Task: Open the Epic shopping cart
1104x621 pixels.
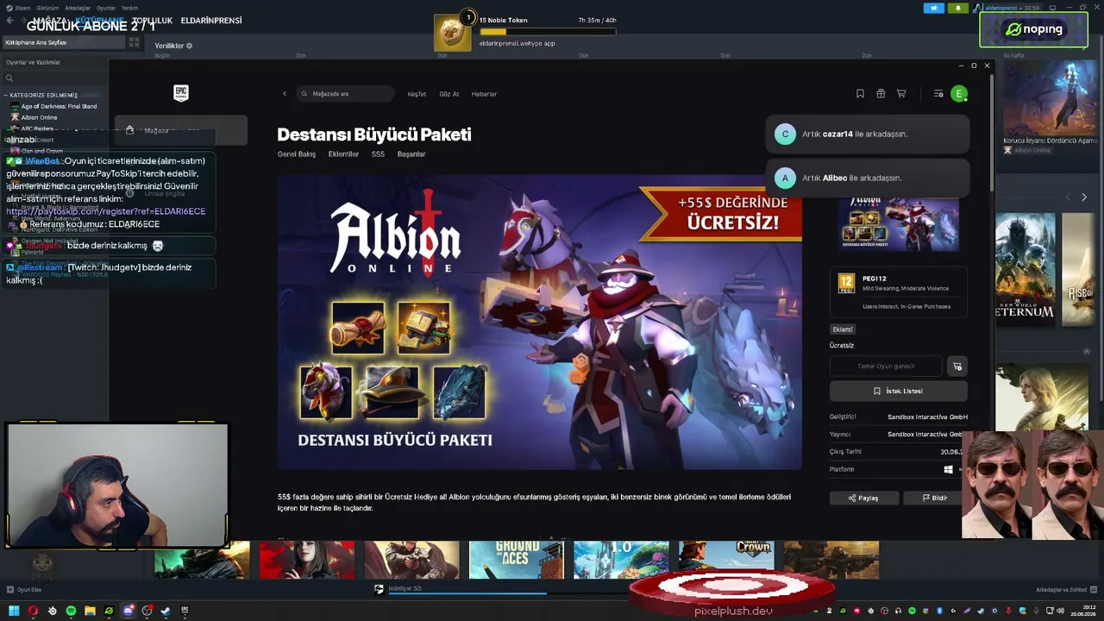Action: click(x=901, y=94)
